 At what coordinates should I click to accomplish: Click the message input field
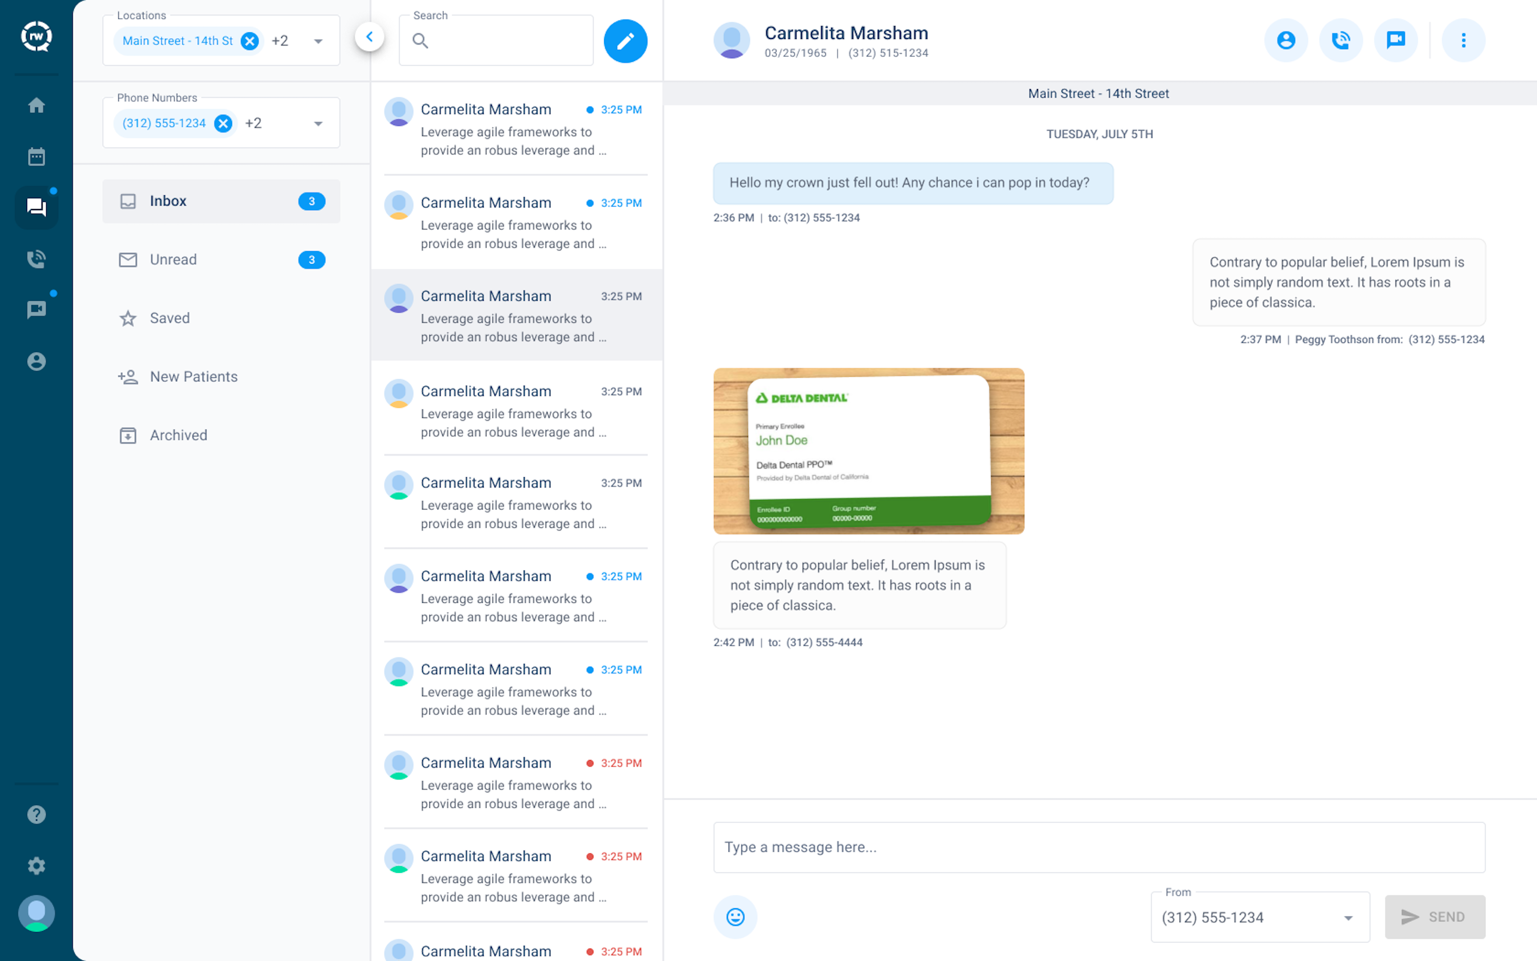[1100, 847]
